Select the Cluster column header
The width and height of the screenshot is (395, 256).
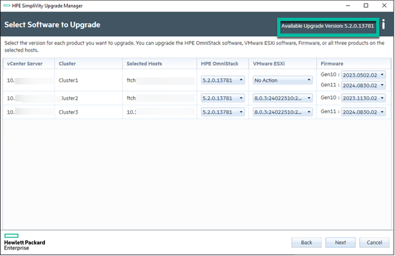[x=88, y=64]
